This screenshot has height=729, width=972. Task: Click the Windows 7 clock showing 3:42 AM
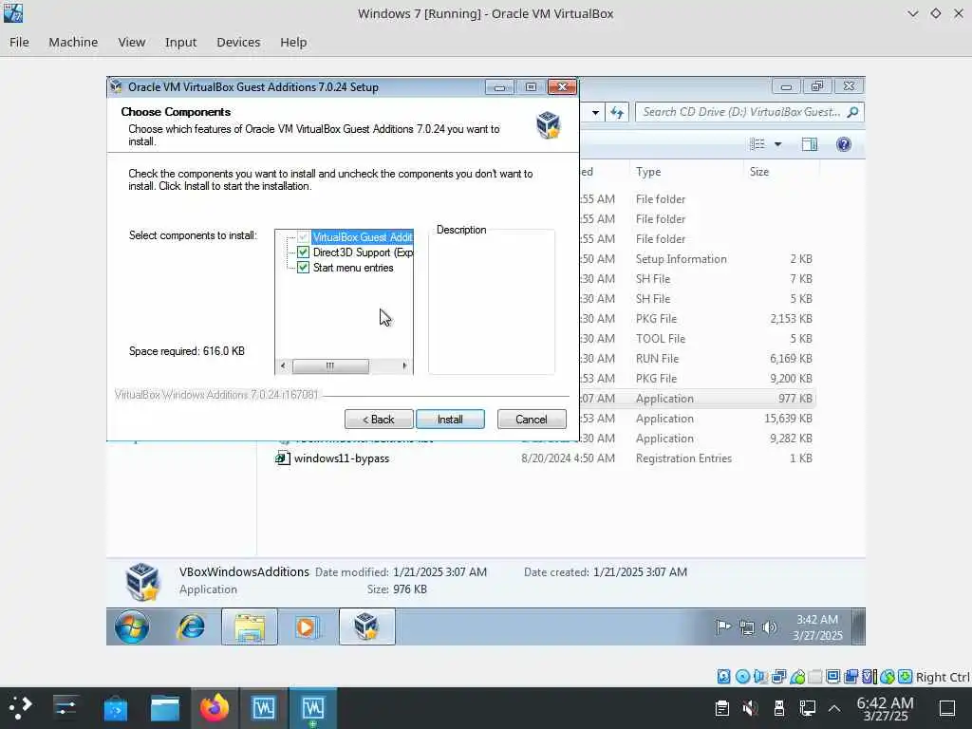(x=817, y=626)
